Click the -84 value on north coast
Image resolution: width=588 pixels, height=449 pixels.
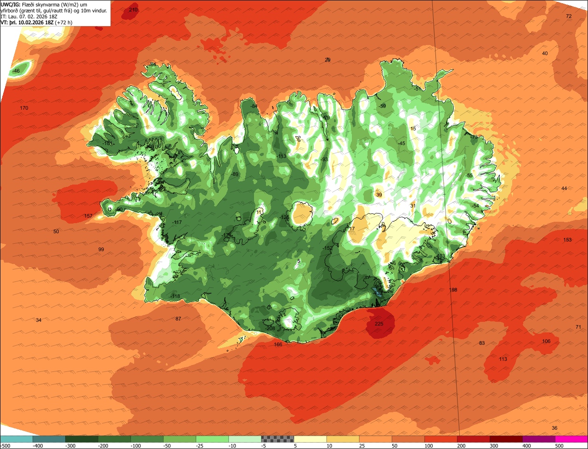coord(254,106)
